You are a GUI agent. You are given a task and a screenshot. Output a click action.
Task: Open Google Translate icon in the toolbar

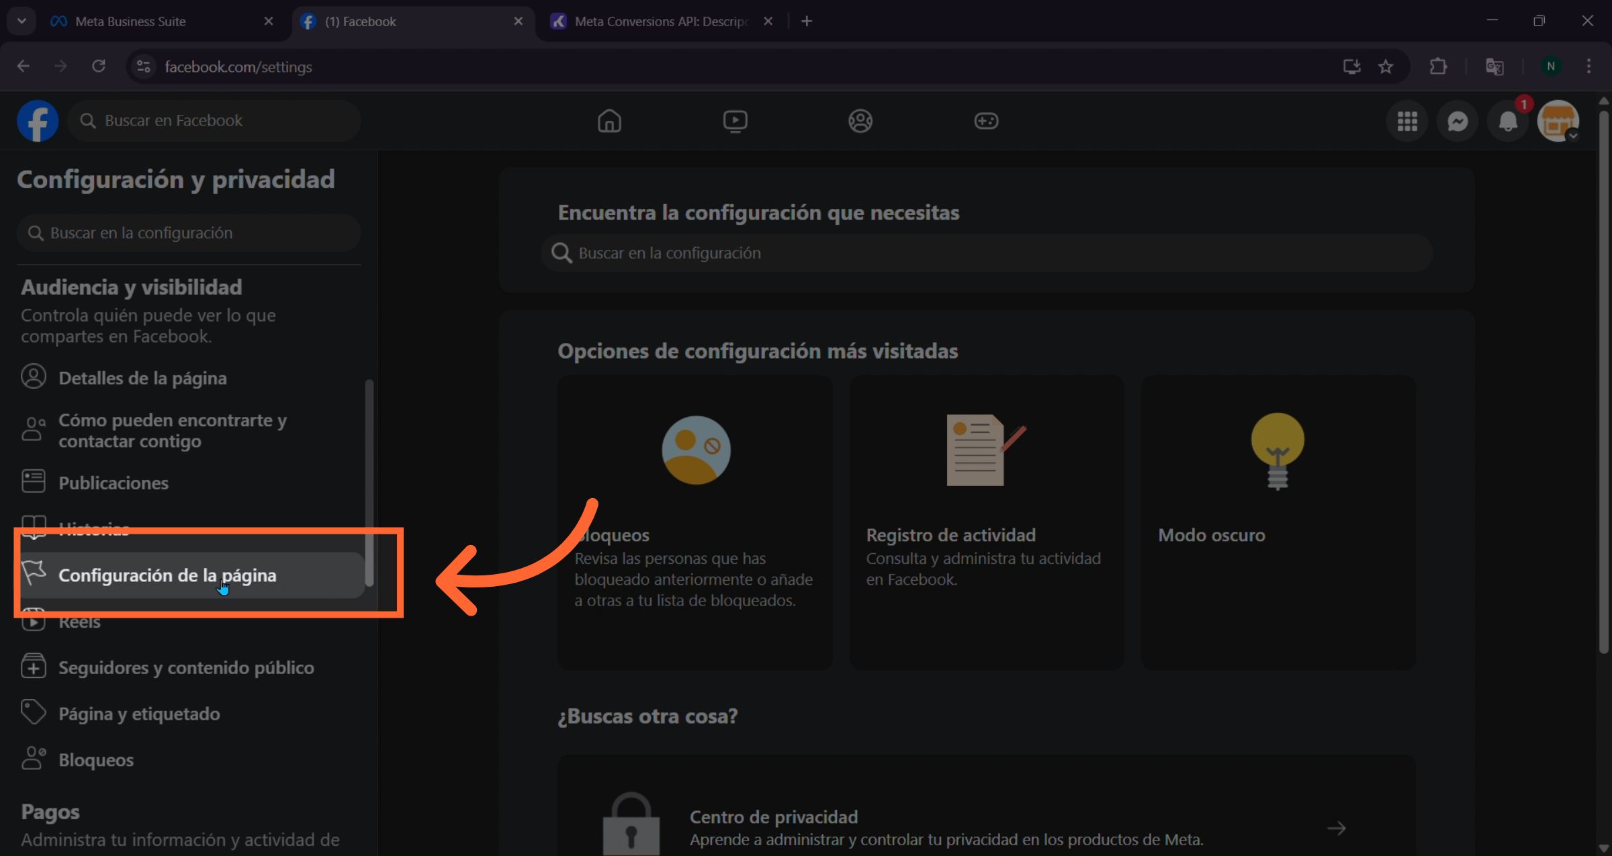click(1495, 66)
